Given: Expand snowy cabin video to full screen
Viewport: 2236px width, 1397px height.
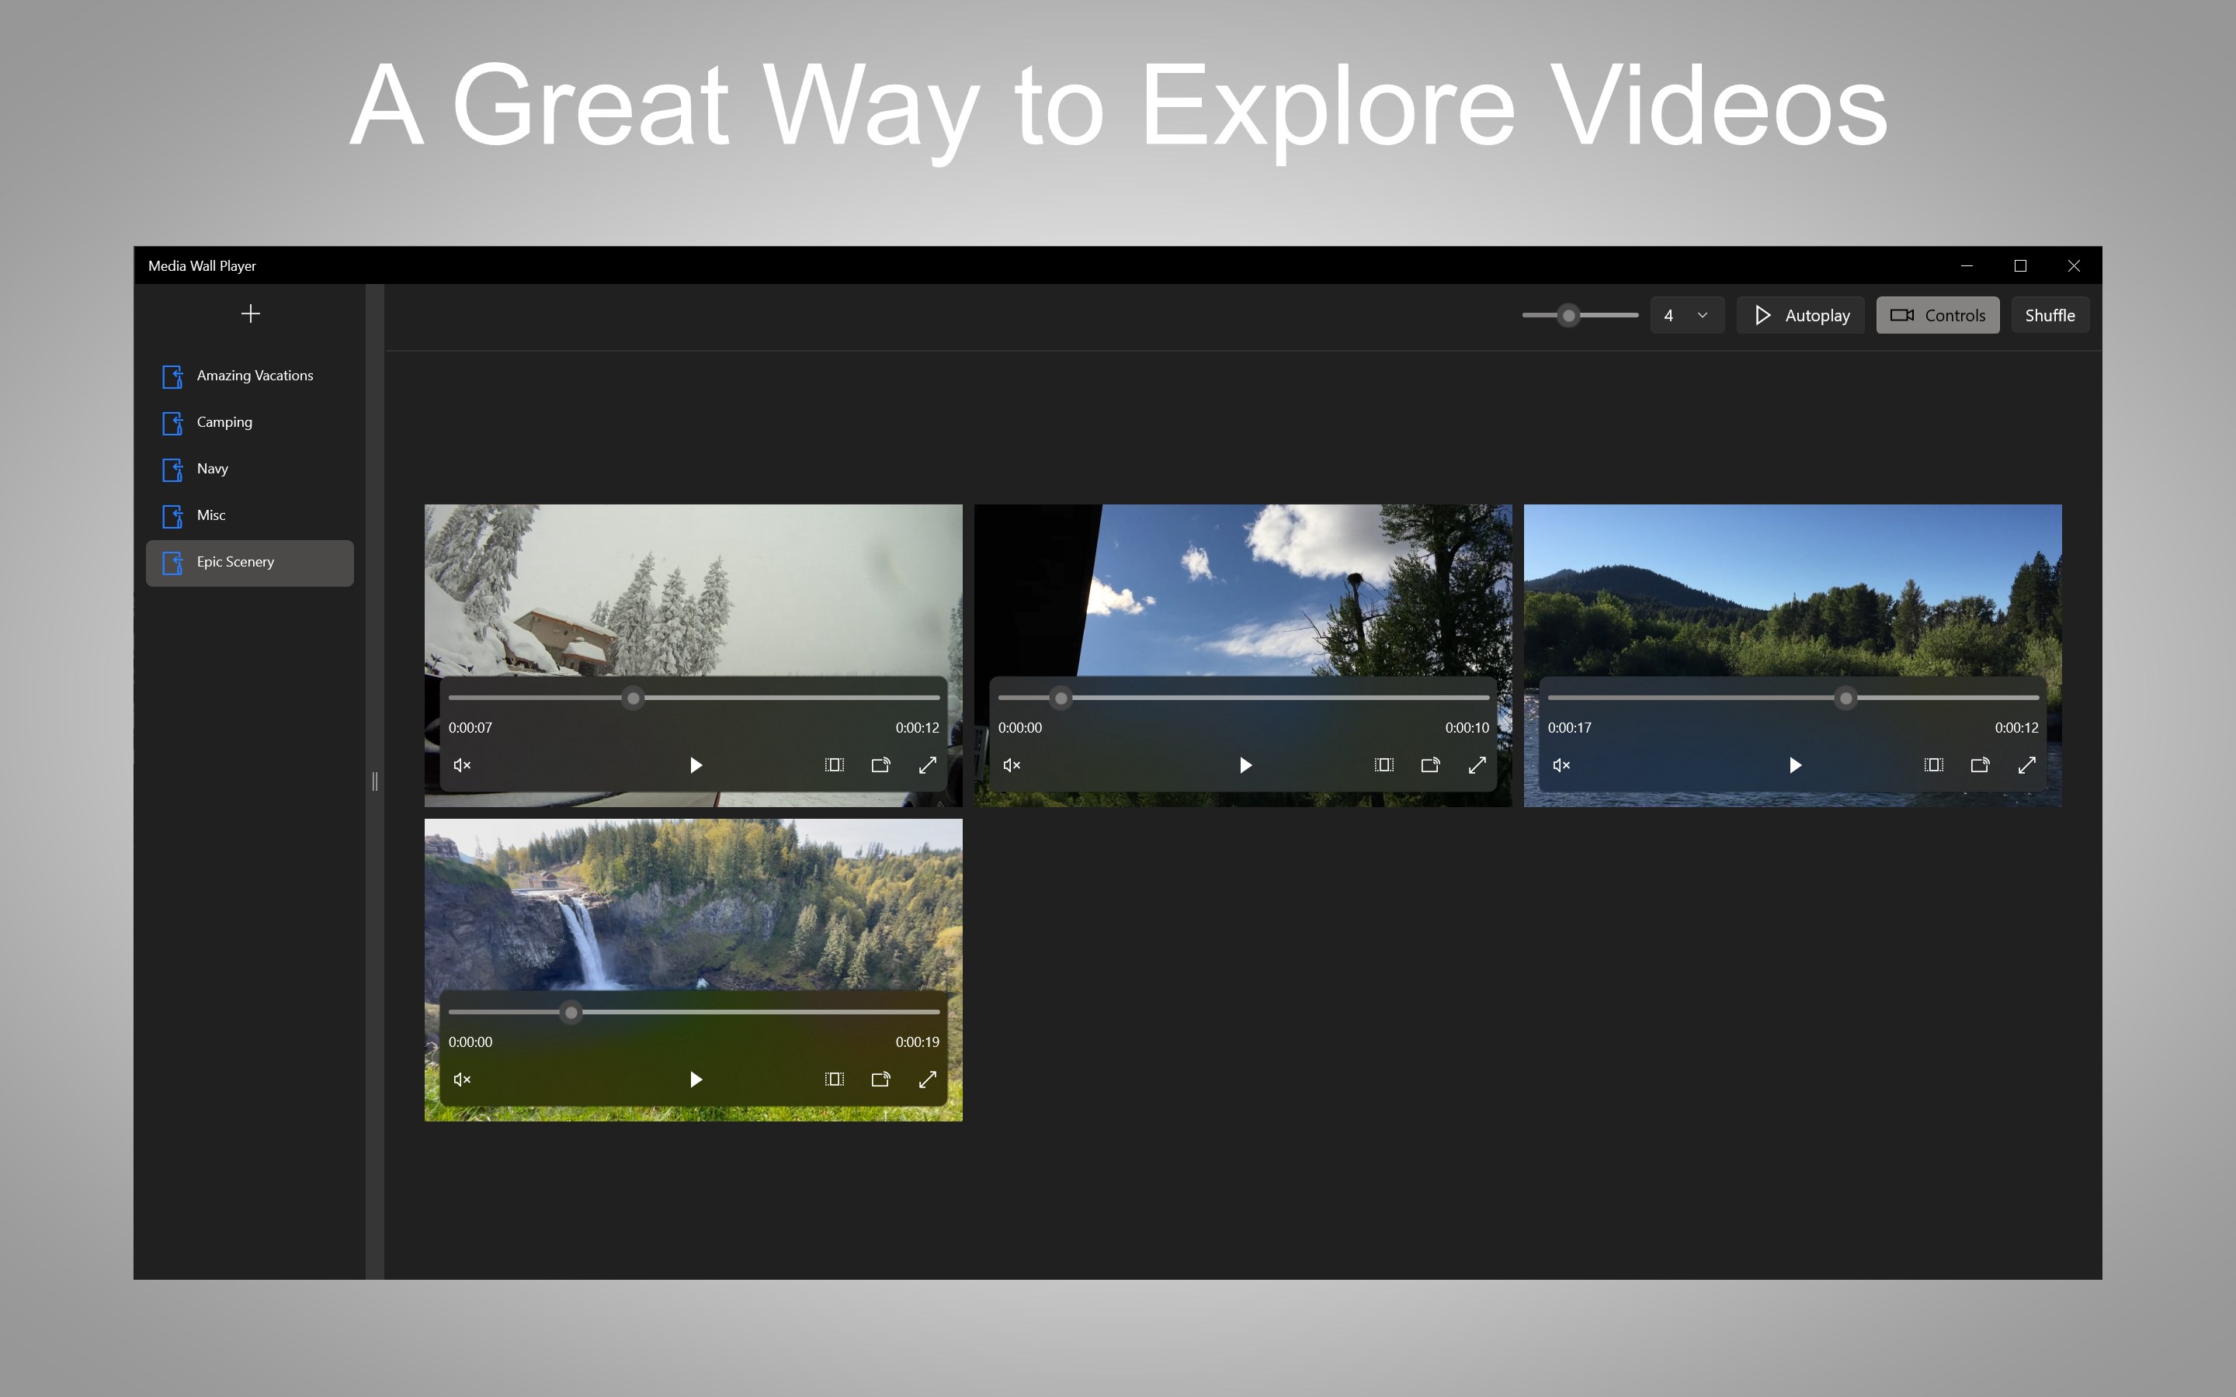Looking at the screenshot, I should pyautogui.click(x=928, y=765).
